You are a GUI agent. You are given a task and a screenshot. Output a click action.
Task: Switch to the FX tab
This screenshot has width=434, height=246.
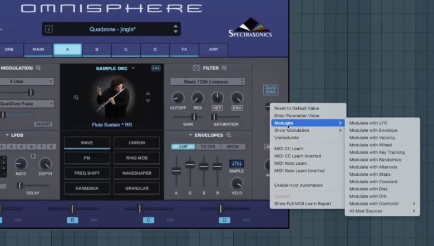tap(184, 50)
